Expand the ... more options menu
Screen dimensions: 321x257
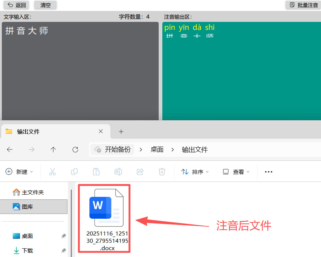(268, 171)
